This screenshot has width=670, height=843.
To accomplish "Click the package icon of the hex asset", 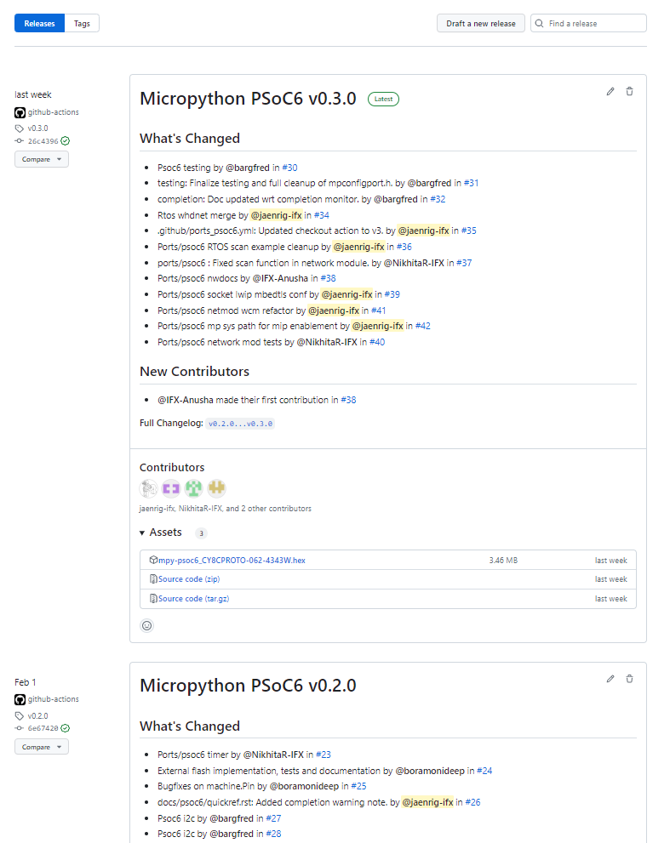I will [x=153, y=560].
